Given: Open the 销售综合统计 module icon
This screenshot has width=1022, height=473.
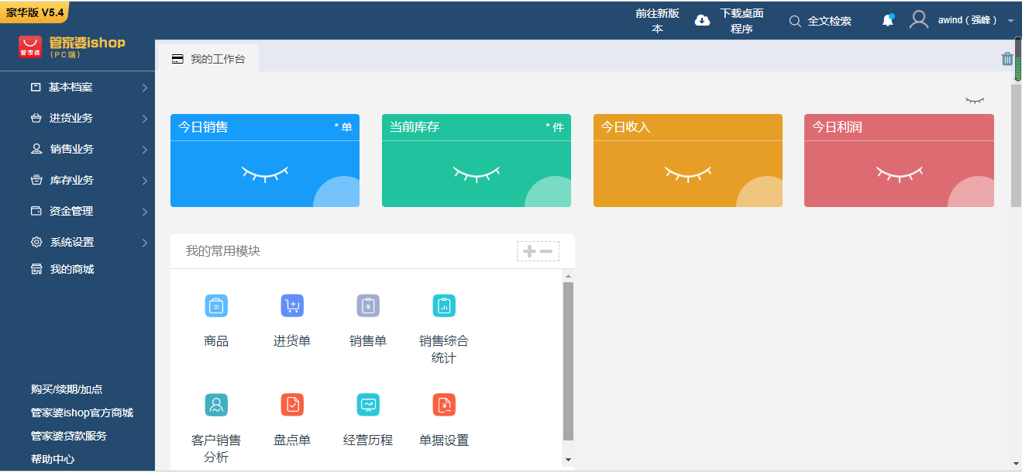Looking at the screenshot, I should [x=444, y=306].
